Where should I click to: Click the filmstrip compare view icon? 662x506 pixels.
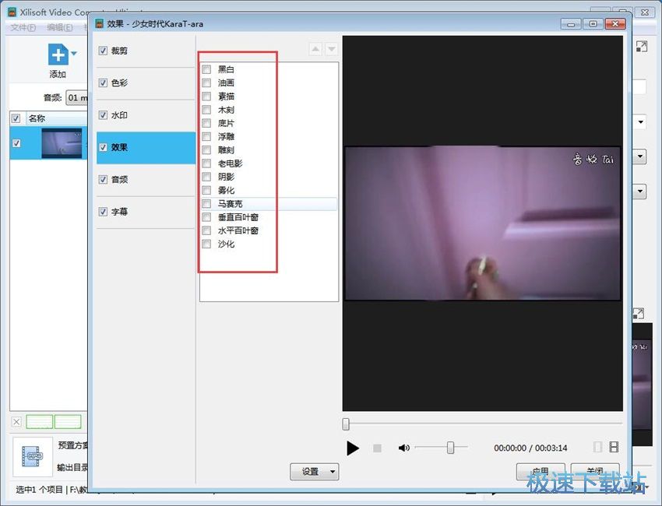(x=614, y=447)
